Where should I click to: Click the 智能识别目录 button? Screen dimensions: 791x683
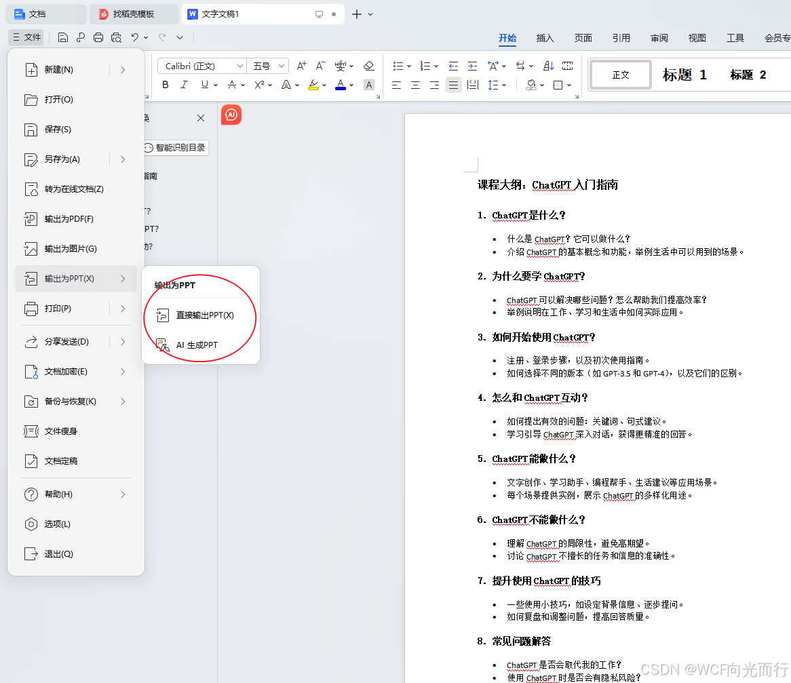[176, 148]
